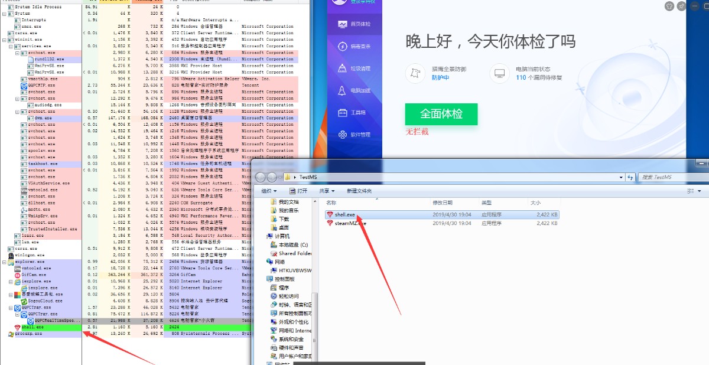Select the procexp.exe process row

coord(124,333)
